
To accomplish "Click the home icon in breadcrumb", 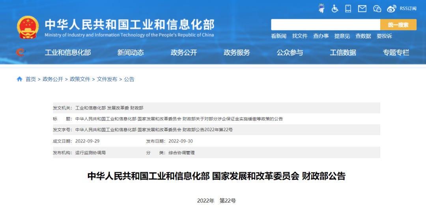I will click(19, 79).
